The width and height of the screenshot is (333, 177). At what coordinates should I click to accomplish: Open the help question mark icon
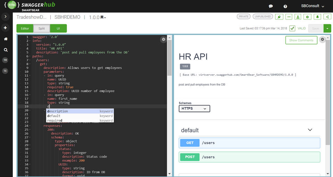285,6
